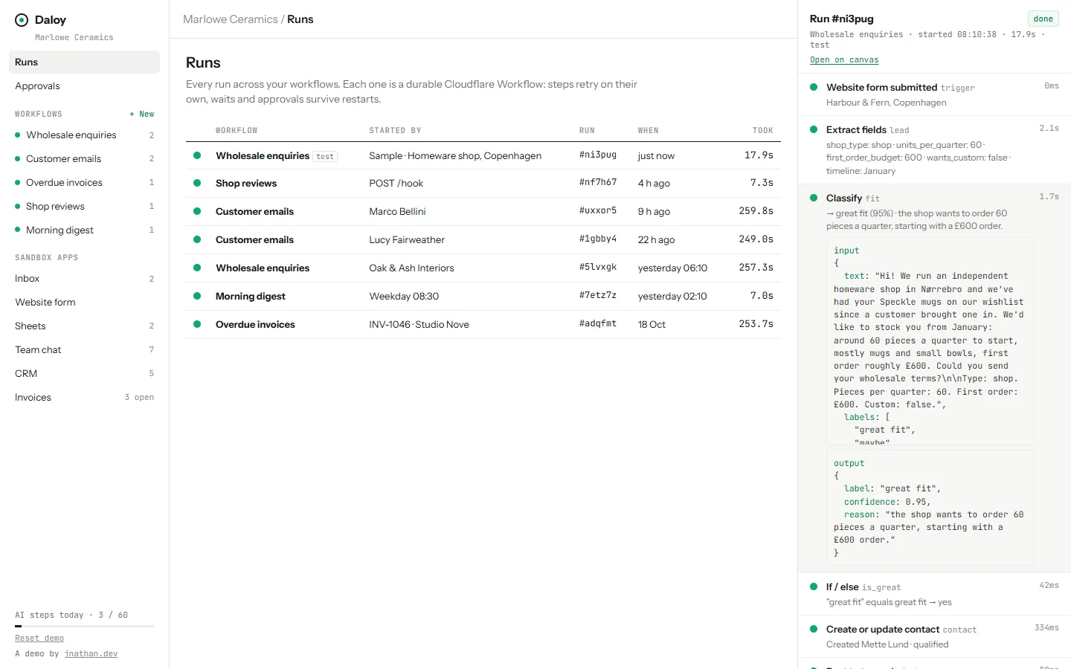Click the Classify step output code block
The height and width of the screenshot is (669, 1071).
click(930, 508)
